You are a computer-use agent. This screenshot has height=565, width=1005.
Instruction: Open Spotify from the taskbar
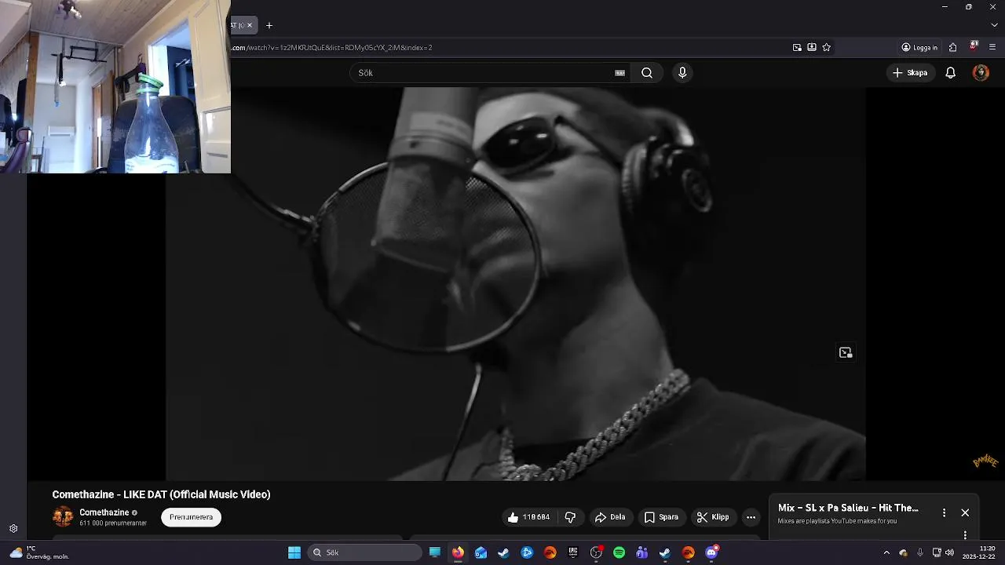pos(619,552)
